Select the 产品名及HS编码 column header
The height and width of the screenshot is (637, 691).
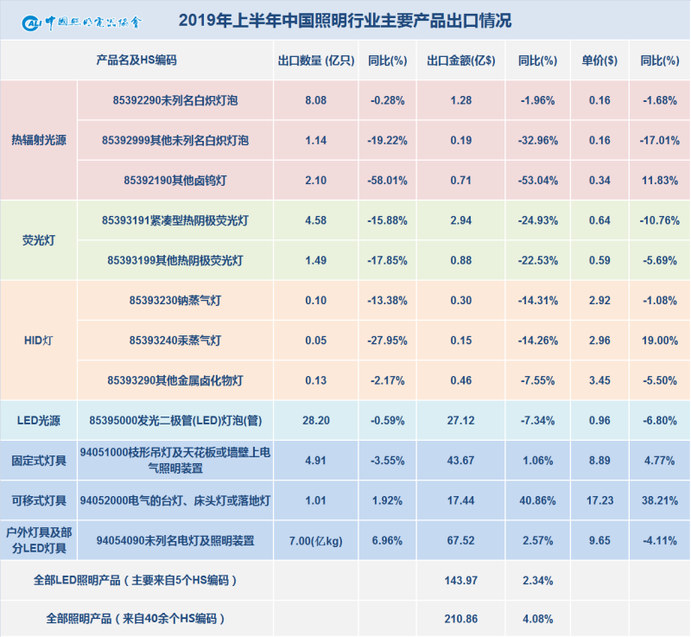(x=138, y=61)
